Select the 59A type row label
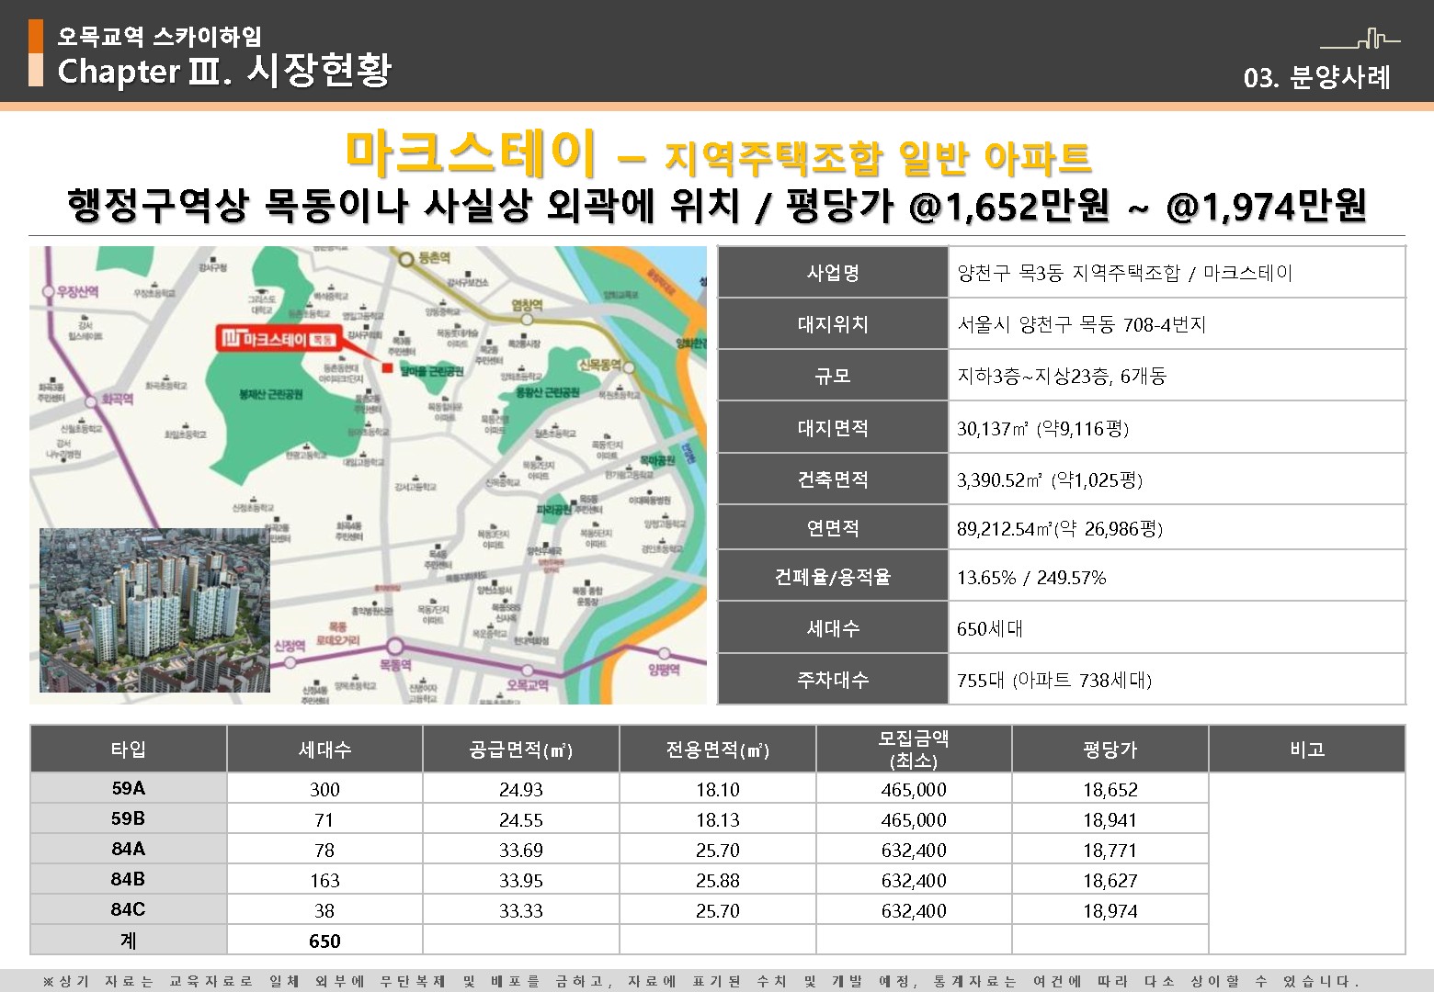The image size is (1434, 992). pos(129,788)
